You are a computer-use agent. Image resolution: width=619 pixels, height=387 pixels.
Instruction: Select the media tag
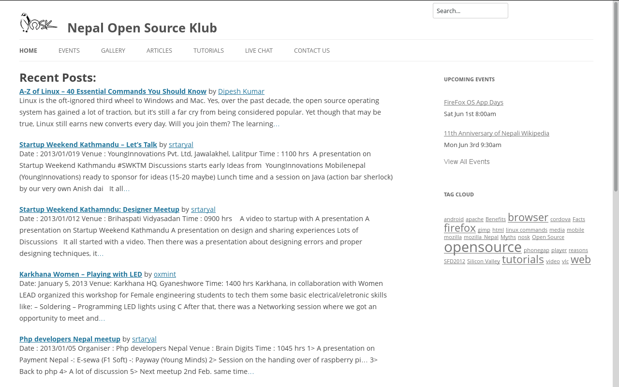click(557, 230)
